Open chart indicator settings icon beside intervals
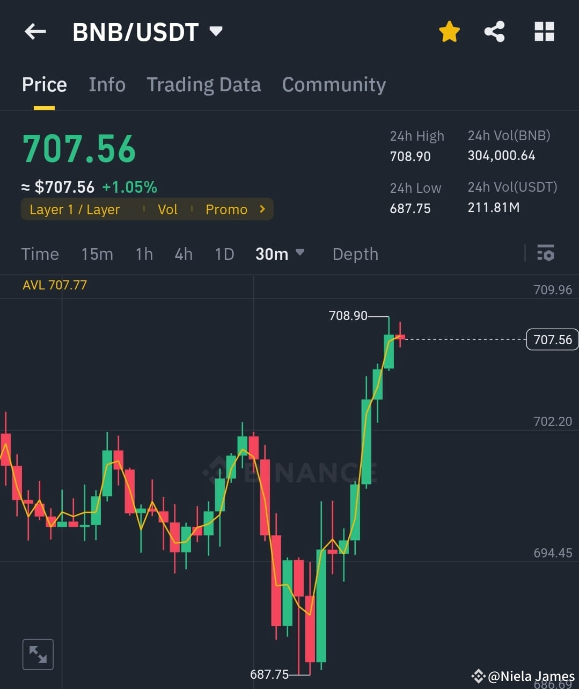 click(x=546, y=253)
